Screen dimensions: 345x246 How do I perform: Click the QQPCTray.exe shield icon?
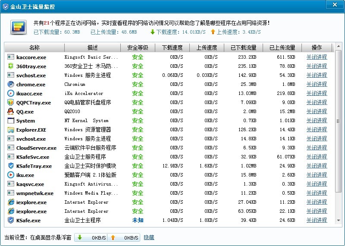click(x=10, y=102)
